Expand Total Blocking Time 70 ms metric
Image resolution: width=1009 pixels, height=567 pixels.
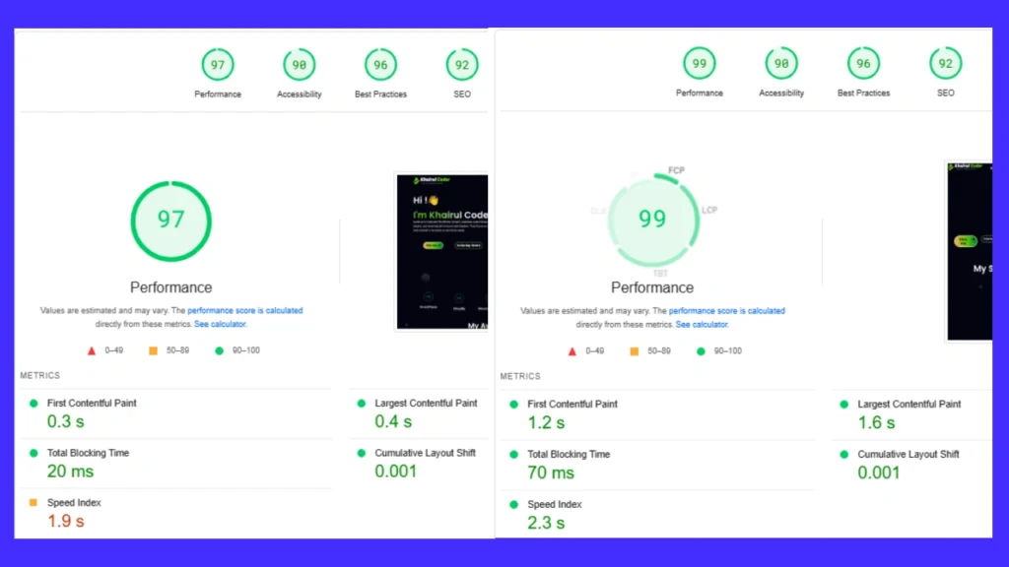657,465
